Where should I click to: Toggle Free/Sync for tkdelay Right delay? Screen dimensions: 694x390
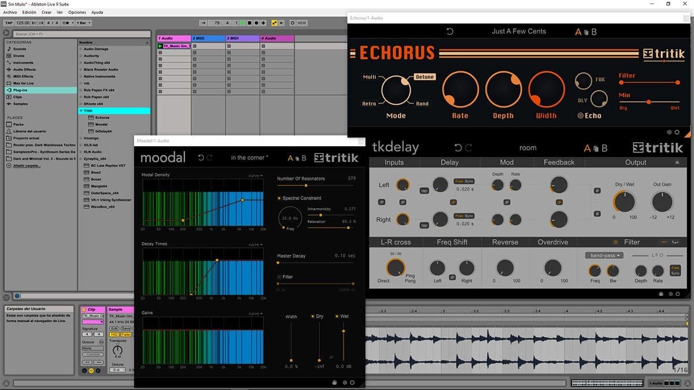pos(464,216)
